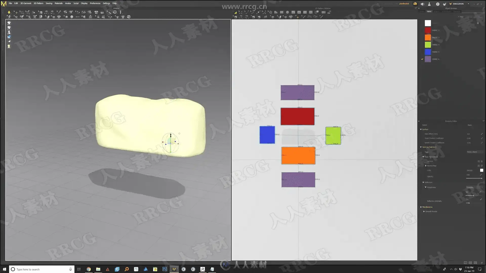
Task: Collapse the Surface section
Action: [x=421, y=129]
